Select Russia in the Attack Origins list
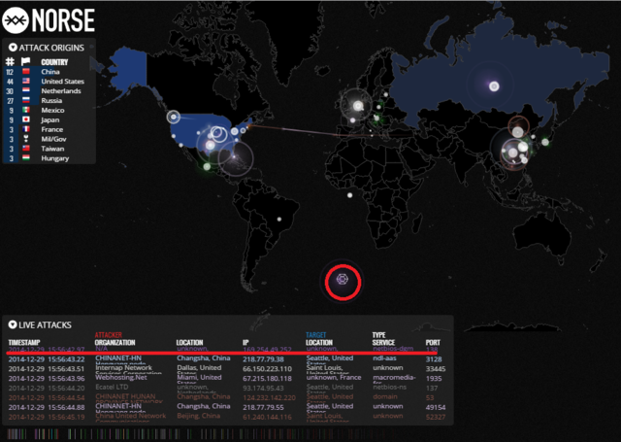621x442 pixels. tap(51, 100)
